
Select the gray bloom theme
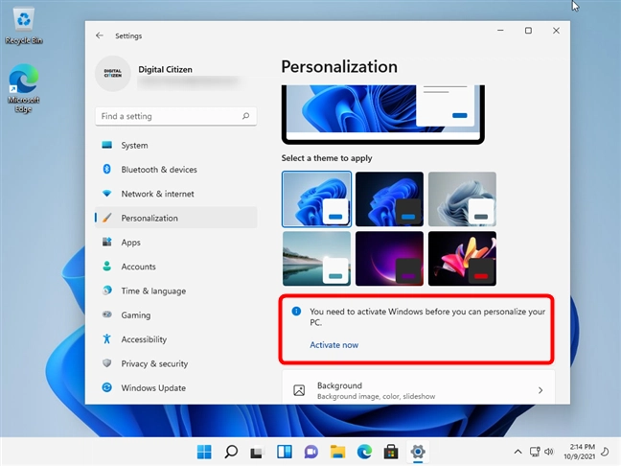[x=462, y=198]
